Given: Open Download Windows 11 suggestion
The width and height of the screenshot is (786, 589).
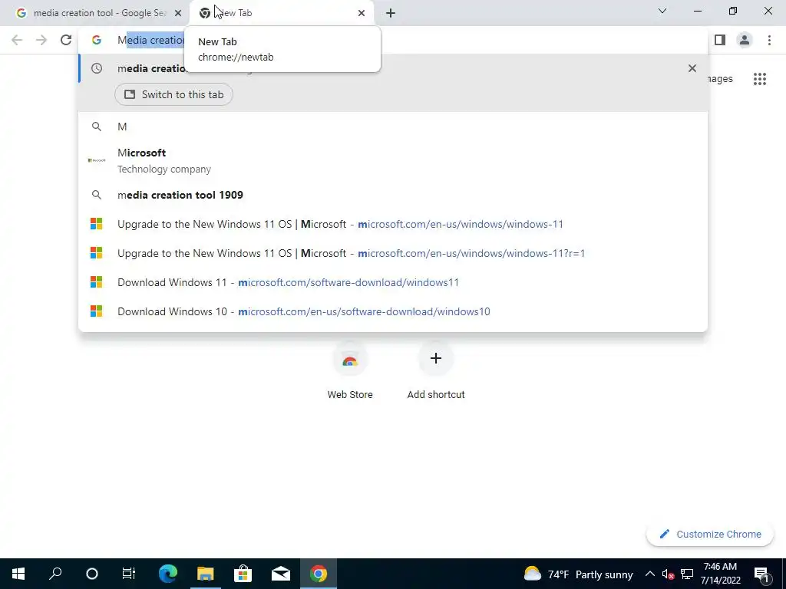Looking at the screenshot, I should coord(393,282).
